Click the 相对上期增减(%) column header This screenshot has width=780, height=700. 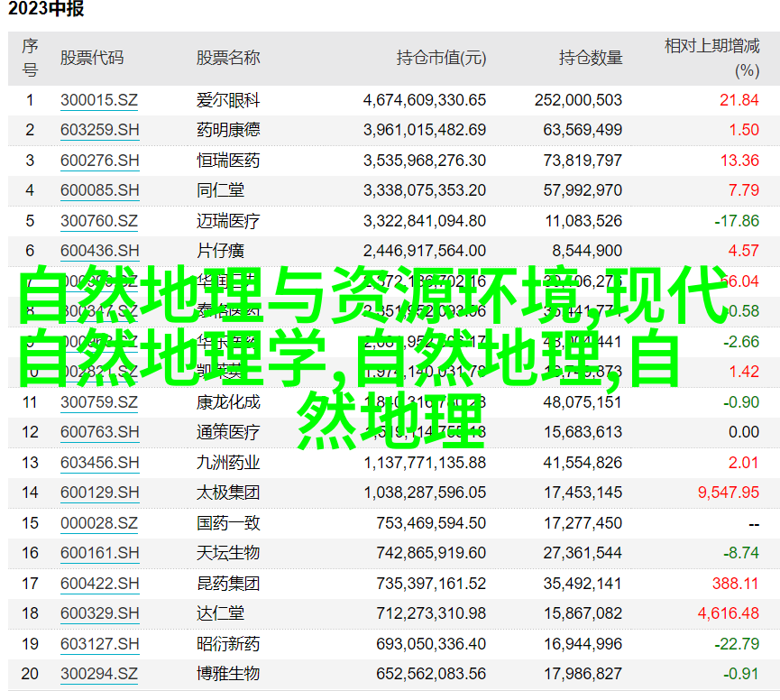711,59
